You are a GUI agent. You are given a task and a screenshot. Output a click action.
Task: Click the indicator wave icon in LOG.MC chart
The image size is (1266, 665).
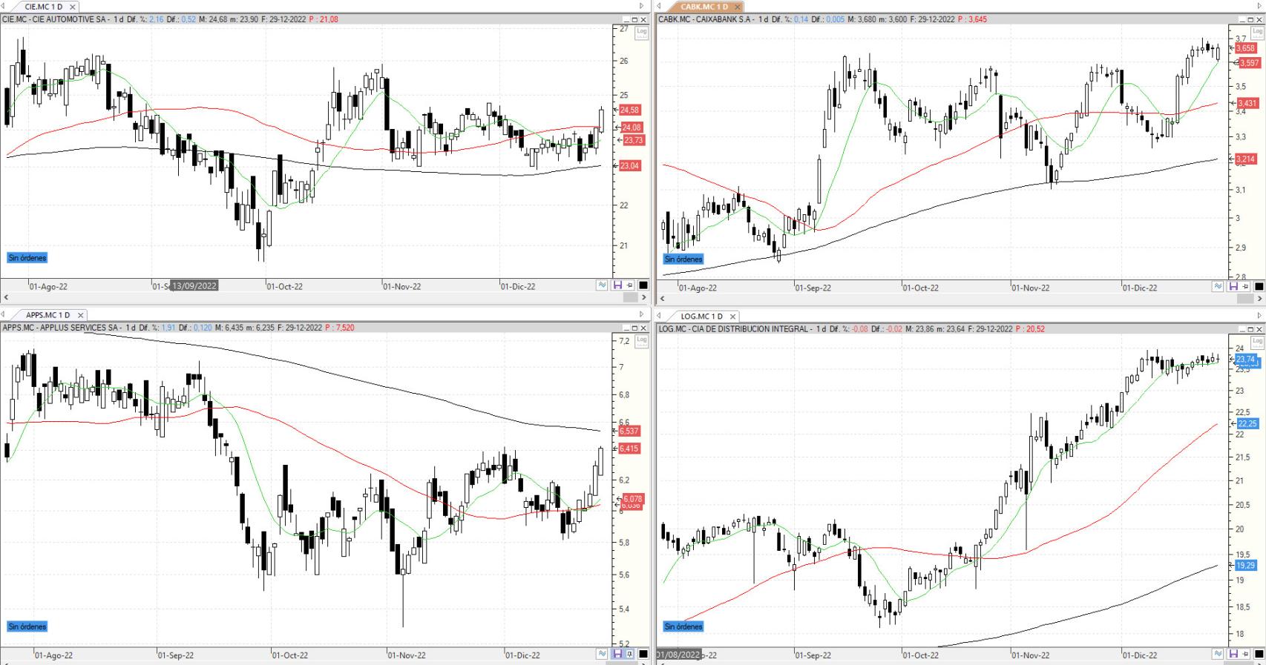click(x=1219, y=654)
